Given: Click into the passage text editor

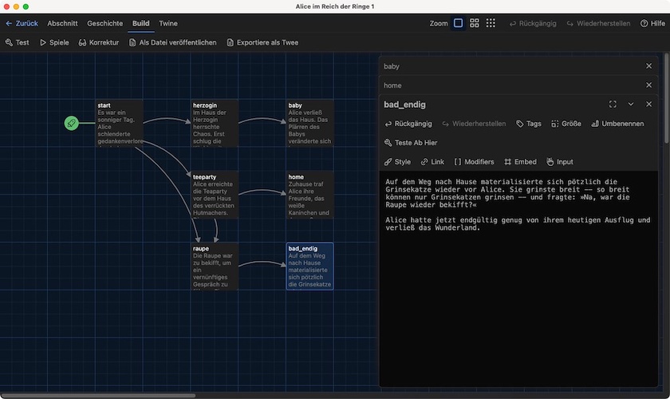Looking at the screenshot, I should [518, 279].
